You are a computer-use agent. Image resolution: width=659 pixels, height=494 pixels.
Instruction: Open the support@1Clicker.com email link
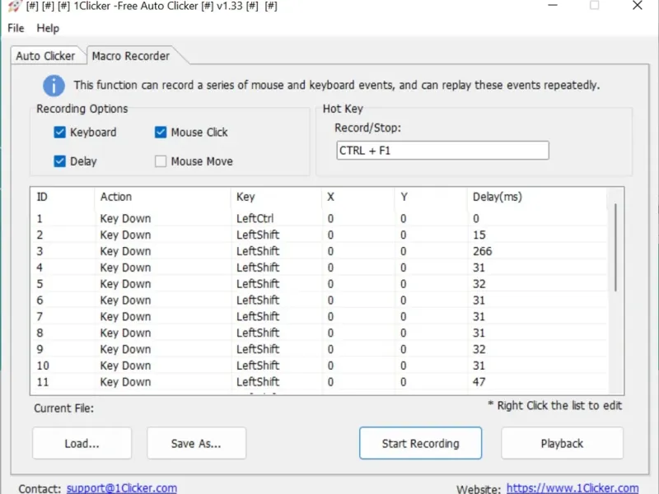[121, 488]
